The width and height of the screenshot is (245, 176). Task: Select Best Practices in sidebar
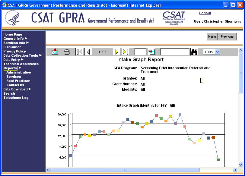pyautogui.click(x=18, y=81)
